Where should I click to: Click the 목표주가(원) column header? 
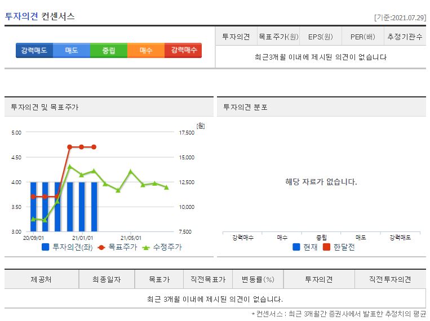point(278,37)
